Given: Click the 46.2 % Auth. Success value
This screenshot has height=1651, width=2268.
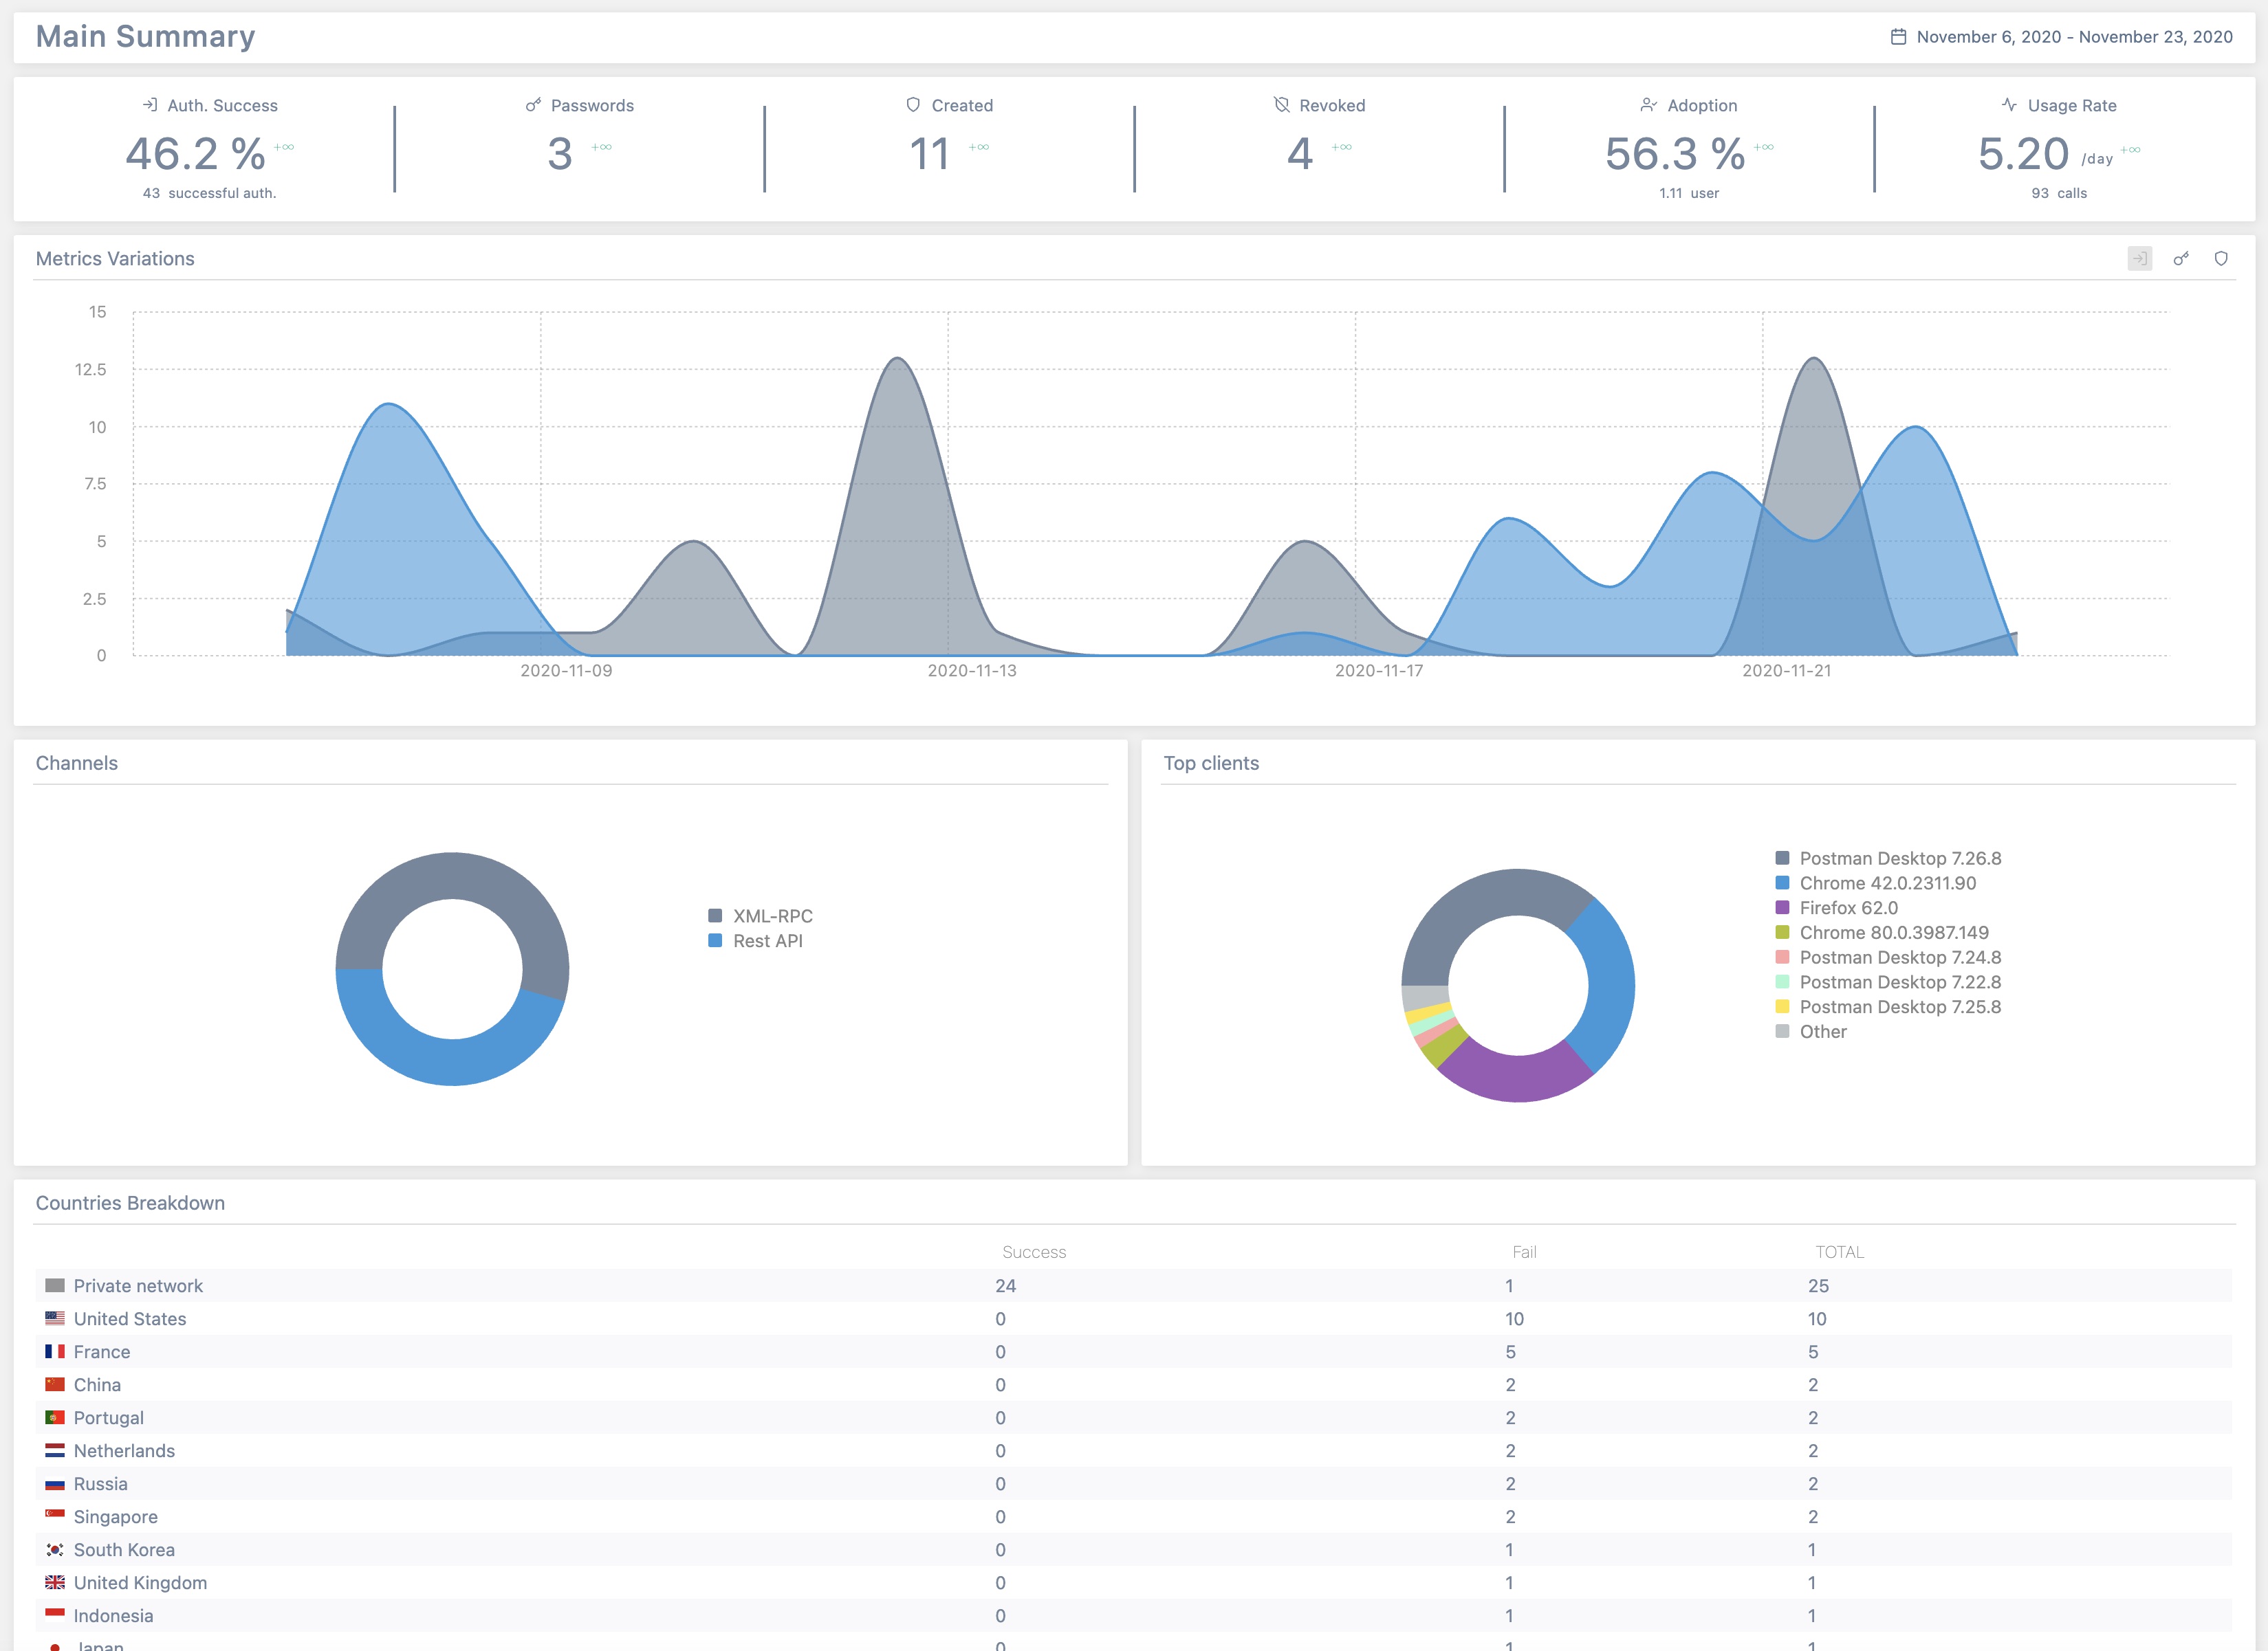Looking at the screenshot, I should coord(196,154).
